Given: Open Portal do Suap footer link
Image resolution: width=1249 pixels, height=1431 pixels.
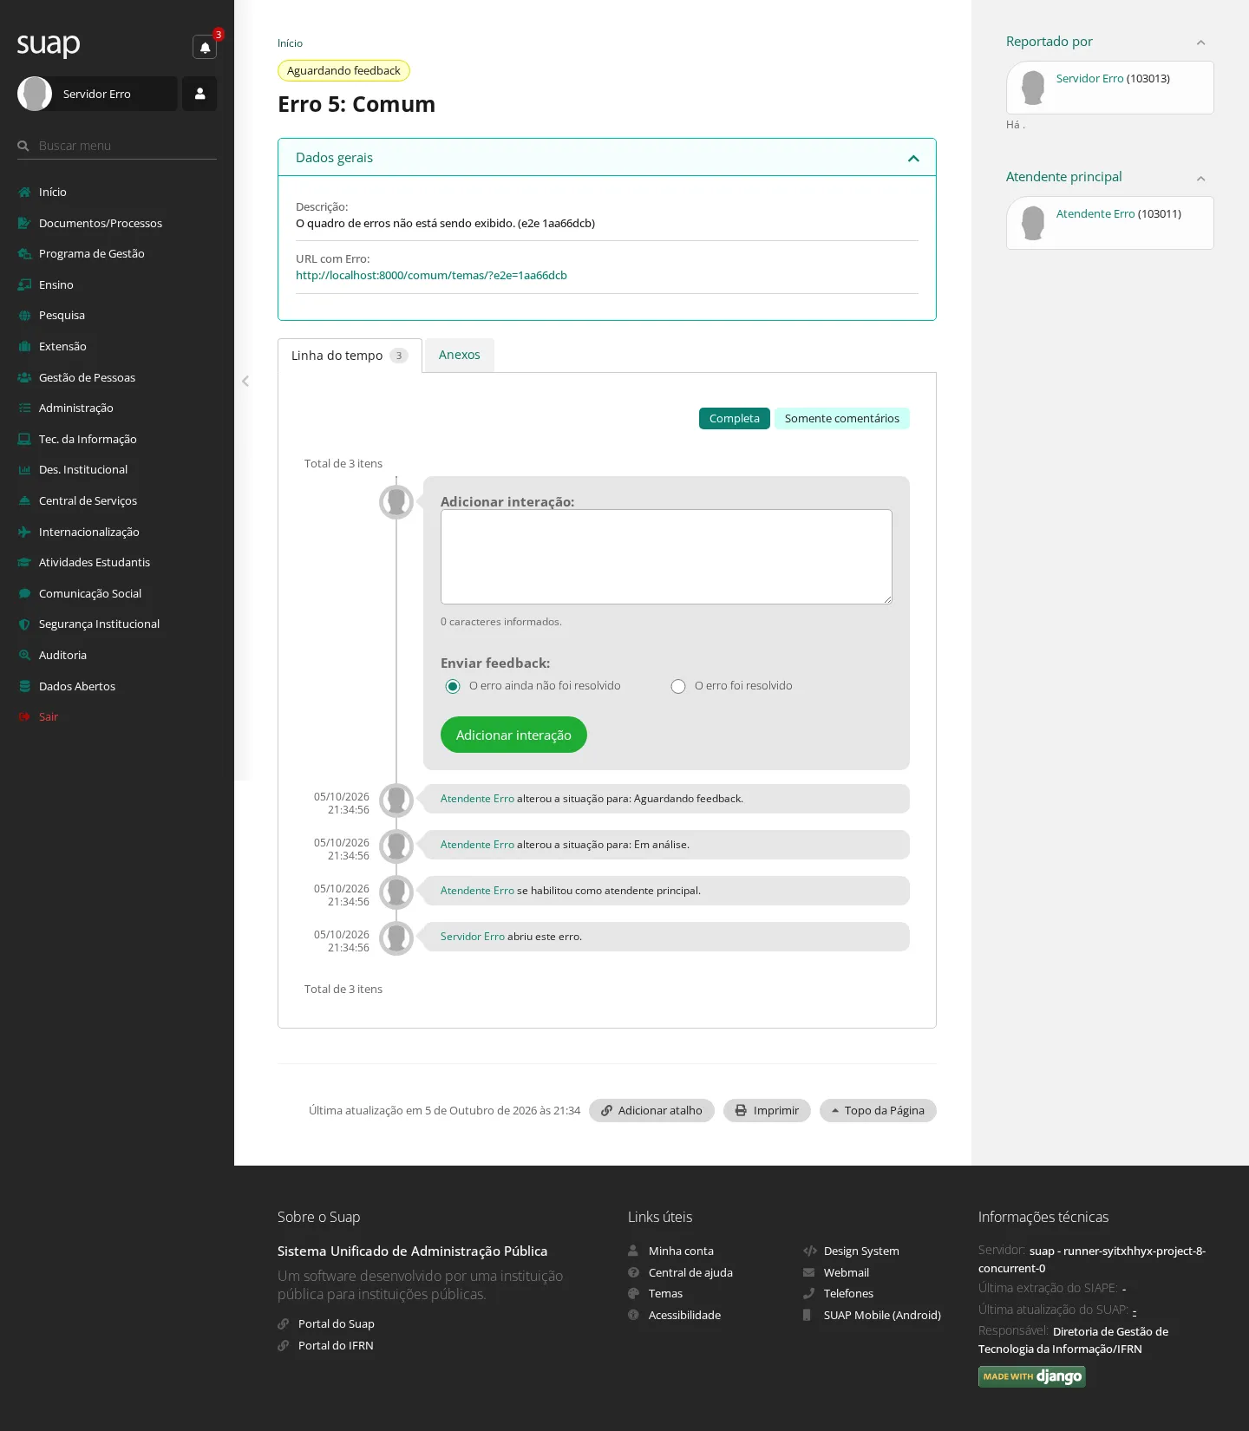Looking at the screenshot, I should coord(337,1324).
